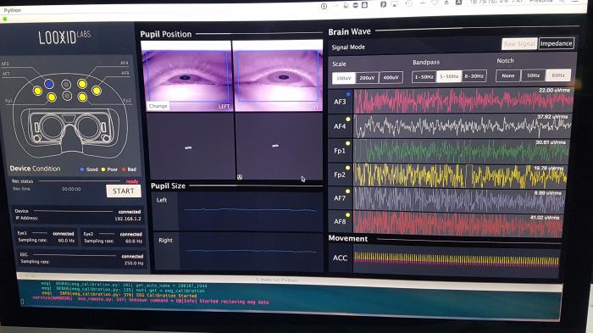Select the left eye camera view
The width and height of the screenshot is (593, 333).
(186, 75)
